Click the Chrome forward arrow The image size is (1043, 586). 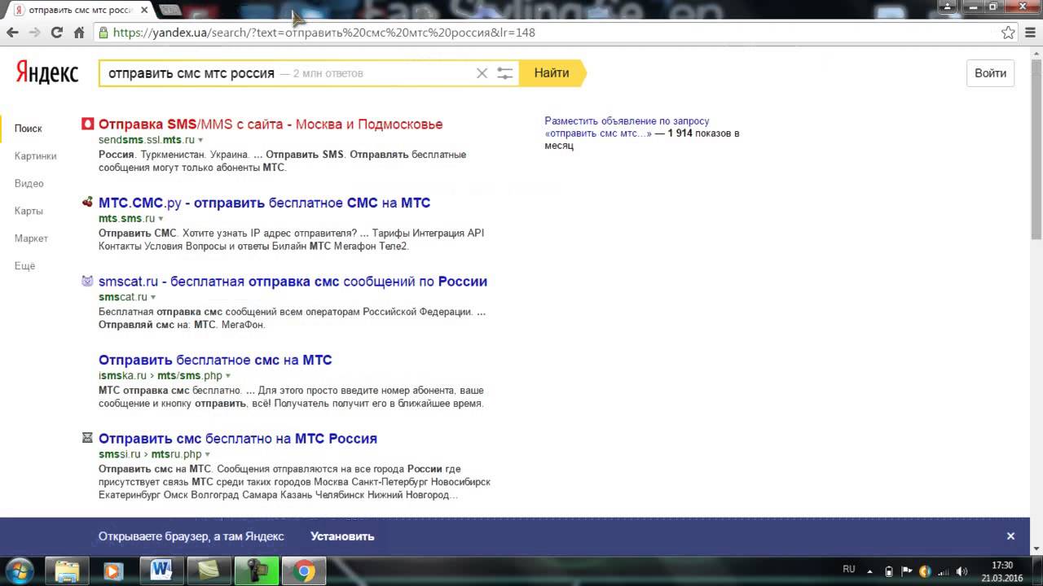pos(34,33)
